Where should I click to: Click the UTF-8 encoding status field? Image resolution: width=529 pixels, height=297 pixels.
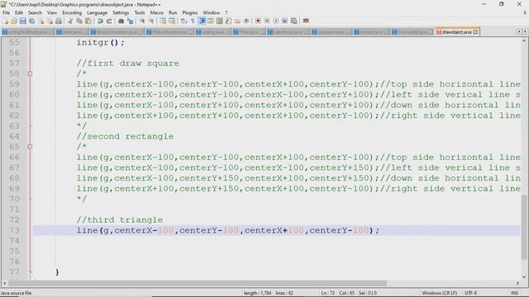(470, 293)
